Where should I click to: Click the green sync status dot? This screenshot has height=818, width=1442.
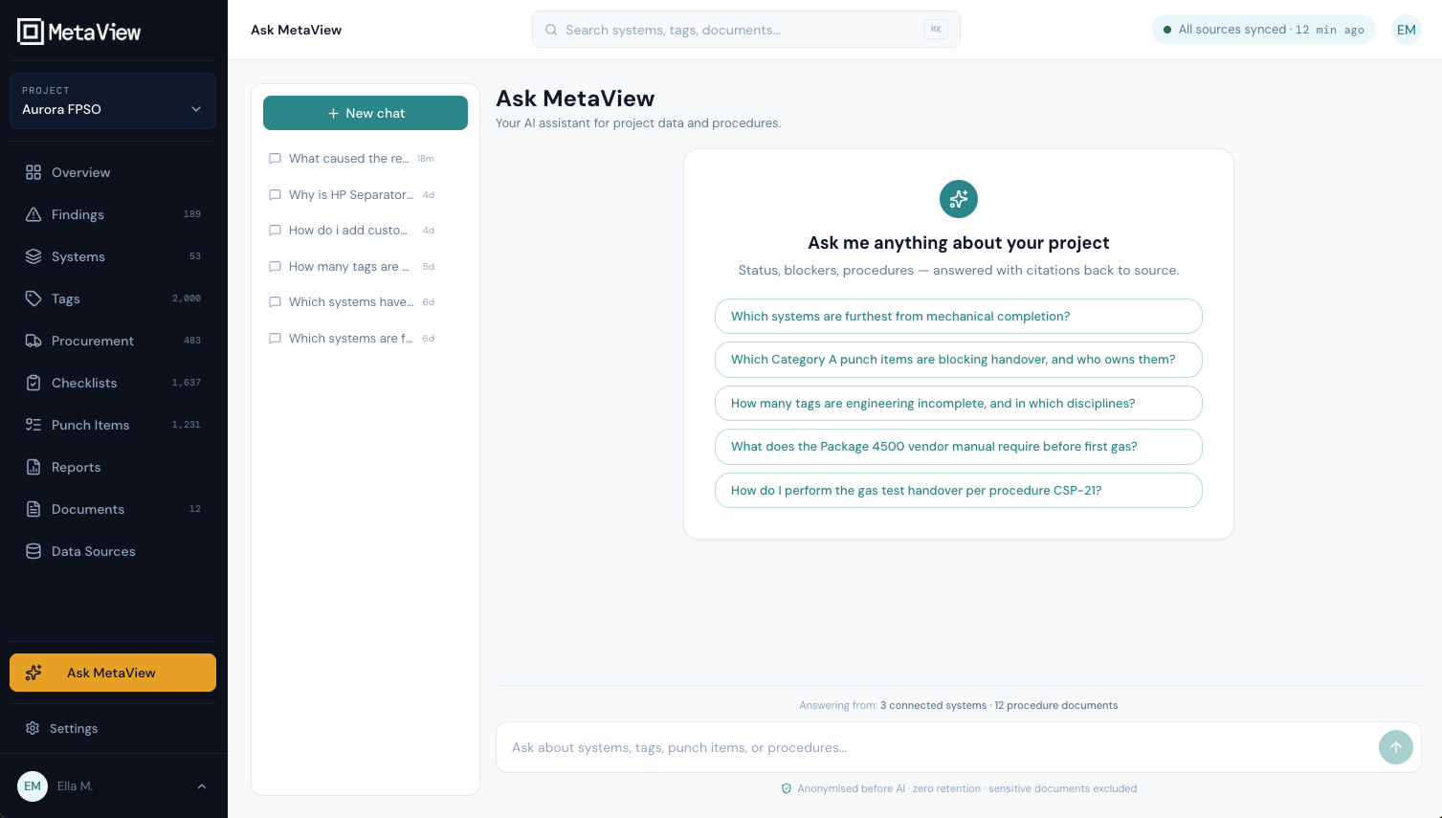pos(1167,30)
